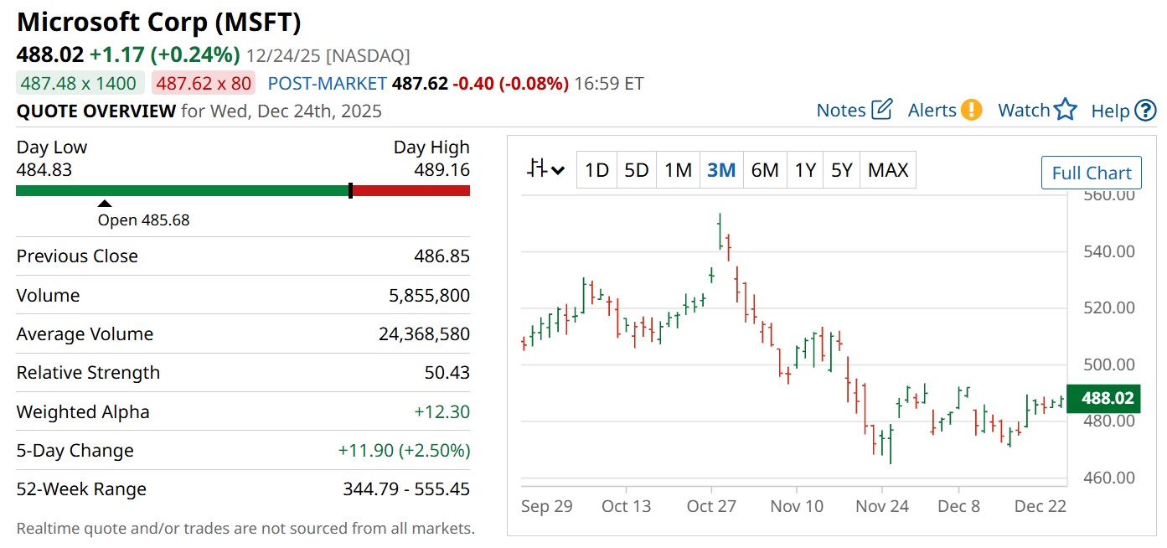
Task: Click the red ask 487.62 x 80 box
Action: (x=204, y=83)
